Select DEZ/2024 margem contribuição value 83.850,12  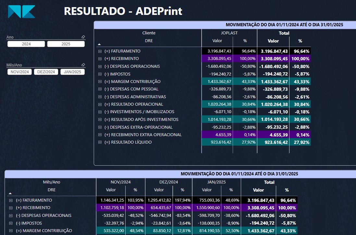click(163, 231)
